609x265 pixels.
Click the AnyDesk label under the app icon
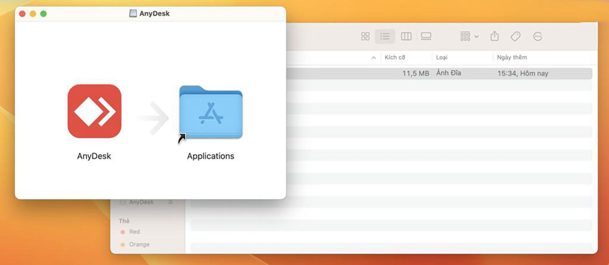94,156
